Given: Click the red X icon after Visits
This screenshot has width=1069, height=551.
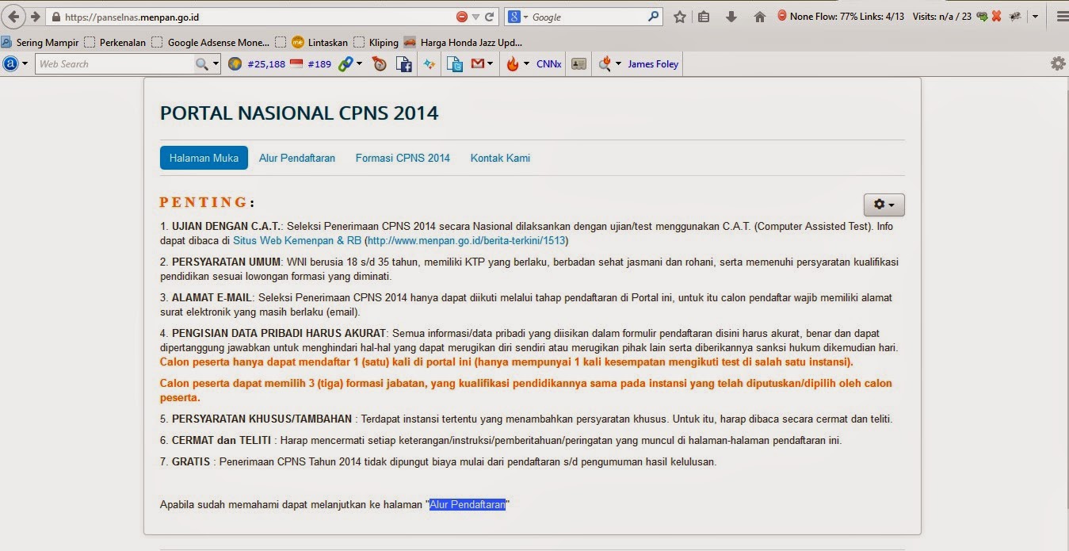Looking at the screenshot, I should 996,16.
